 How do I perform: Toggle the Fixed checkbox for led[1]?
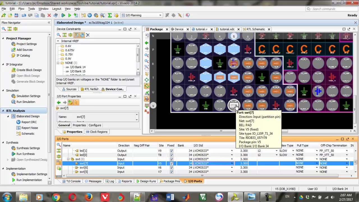[x=172, y=151]
